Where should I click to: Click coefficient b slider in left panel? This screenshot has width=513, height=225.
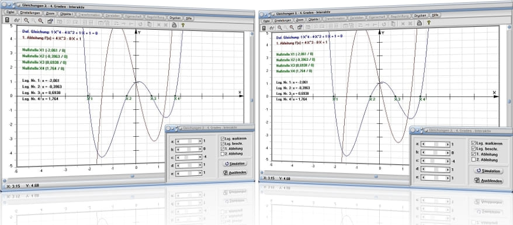click(189, 149)
